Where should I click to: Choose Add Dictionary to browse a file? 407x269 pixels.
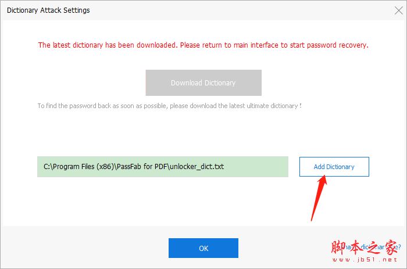334,167
